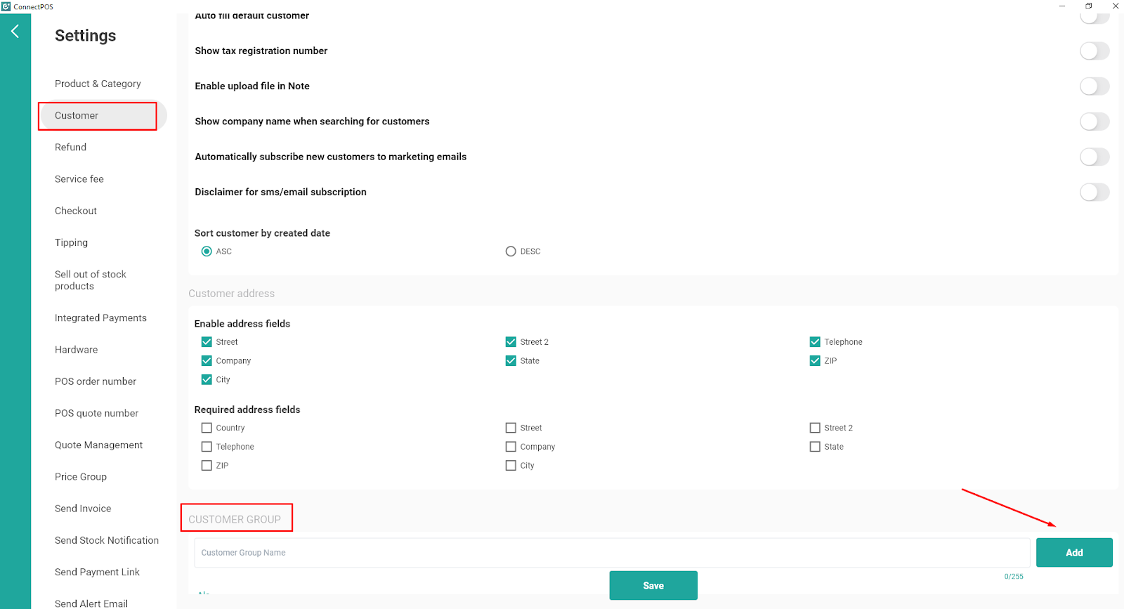Image resolution: width=1124 pixels, height=609 pixels.
Task: Open the Refund settings section
Action: click(x=71, y=148)
